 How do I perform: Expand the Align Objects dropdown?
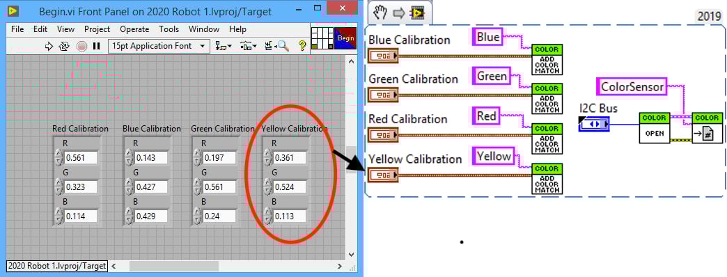pyautogui.click(x=224, y=46)
